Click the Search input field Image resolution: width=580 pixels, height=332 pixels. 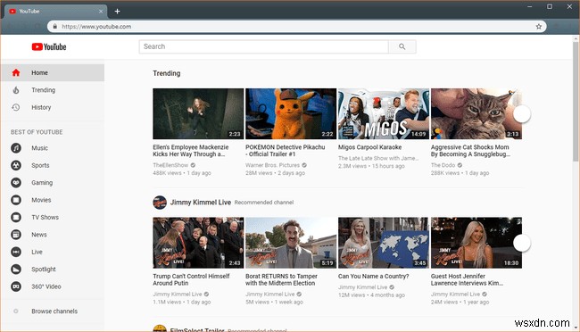tap(264, 46)
